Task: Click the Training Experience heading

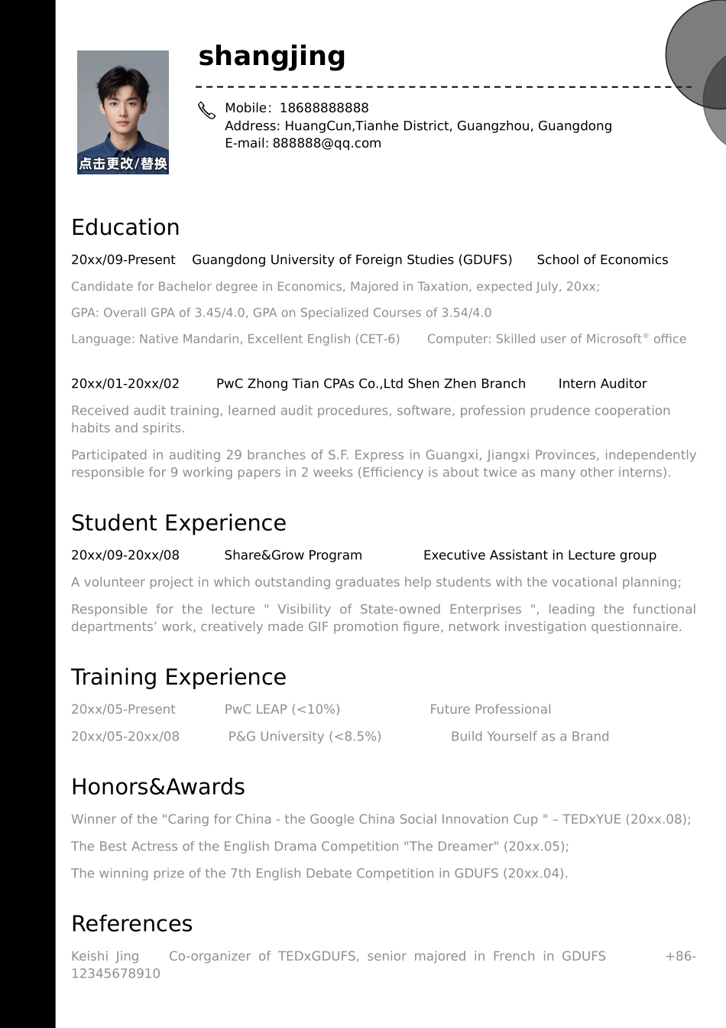Action: point(179,677)
